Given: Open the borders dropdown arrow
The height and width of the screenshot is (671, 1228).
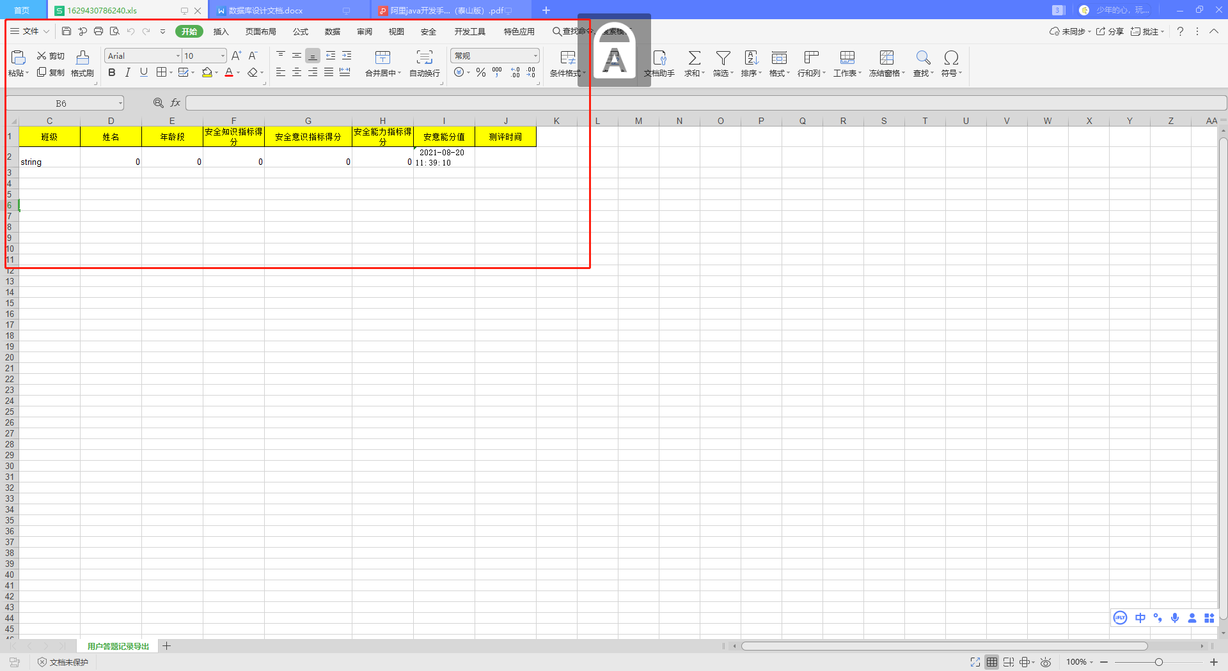Looking at the screenshot, I should [171, 73].
